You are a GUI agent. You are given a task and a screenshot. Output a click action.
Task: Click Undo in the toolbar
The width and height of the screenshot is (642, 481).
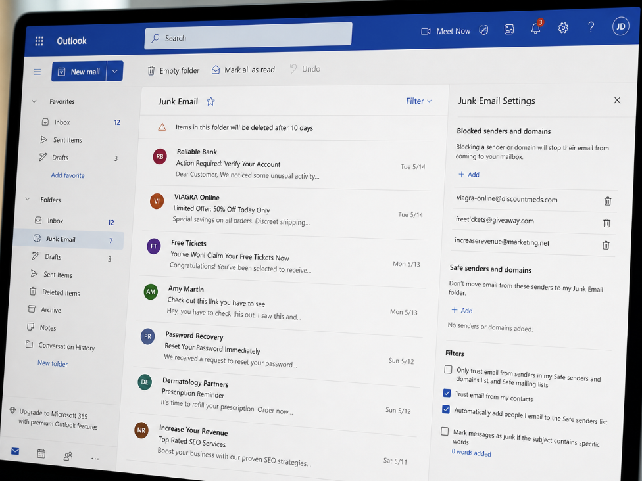[x=305, y=69]
